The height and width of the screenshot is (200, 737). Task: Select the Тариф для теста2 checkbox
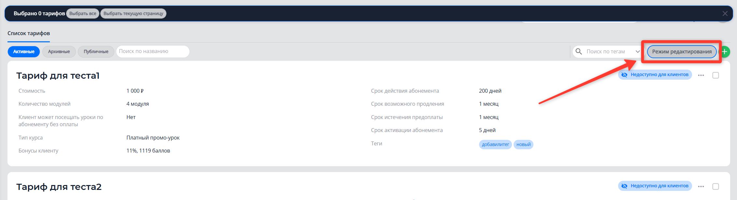(x=716, y=187)
